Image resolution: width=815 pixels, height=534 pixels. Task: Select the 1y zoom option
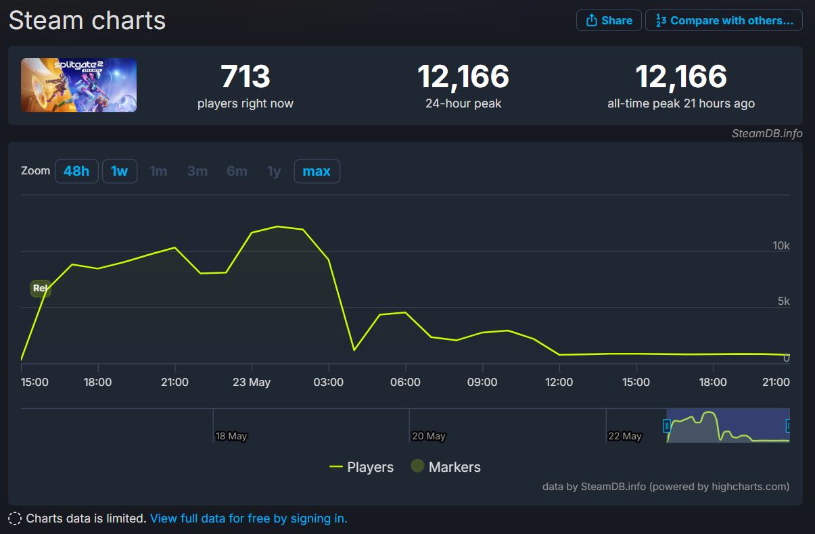(274, 171)
